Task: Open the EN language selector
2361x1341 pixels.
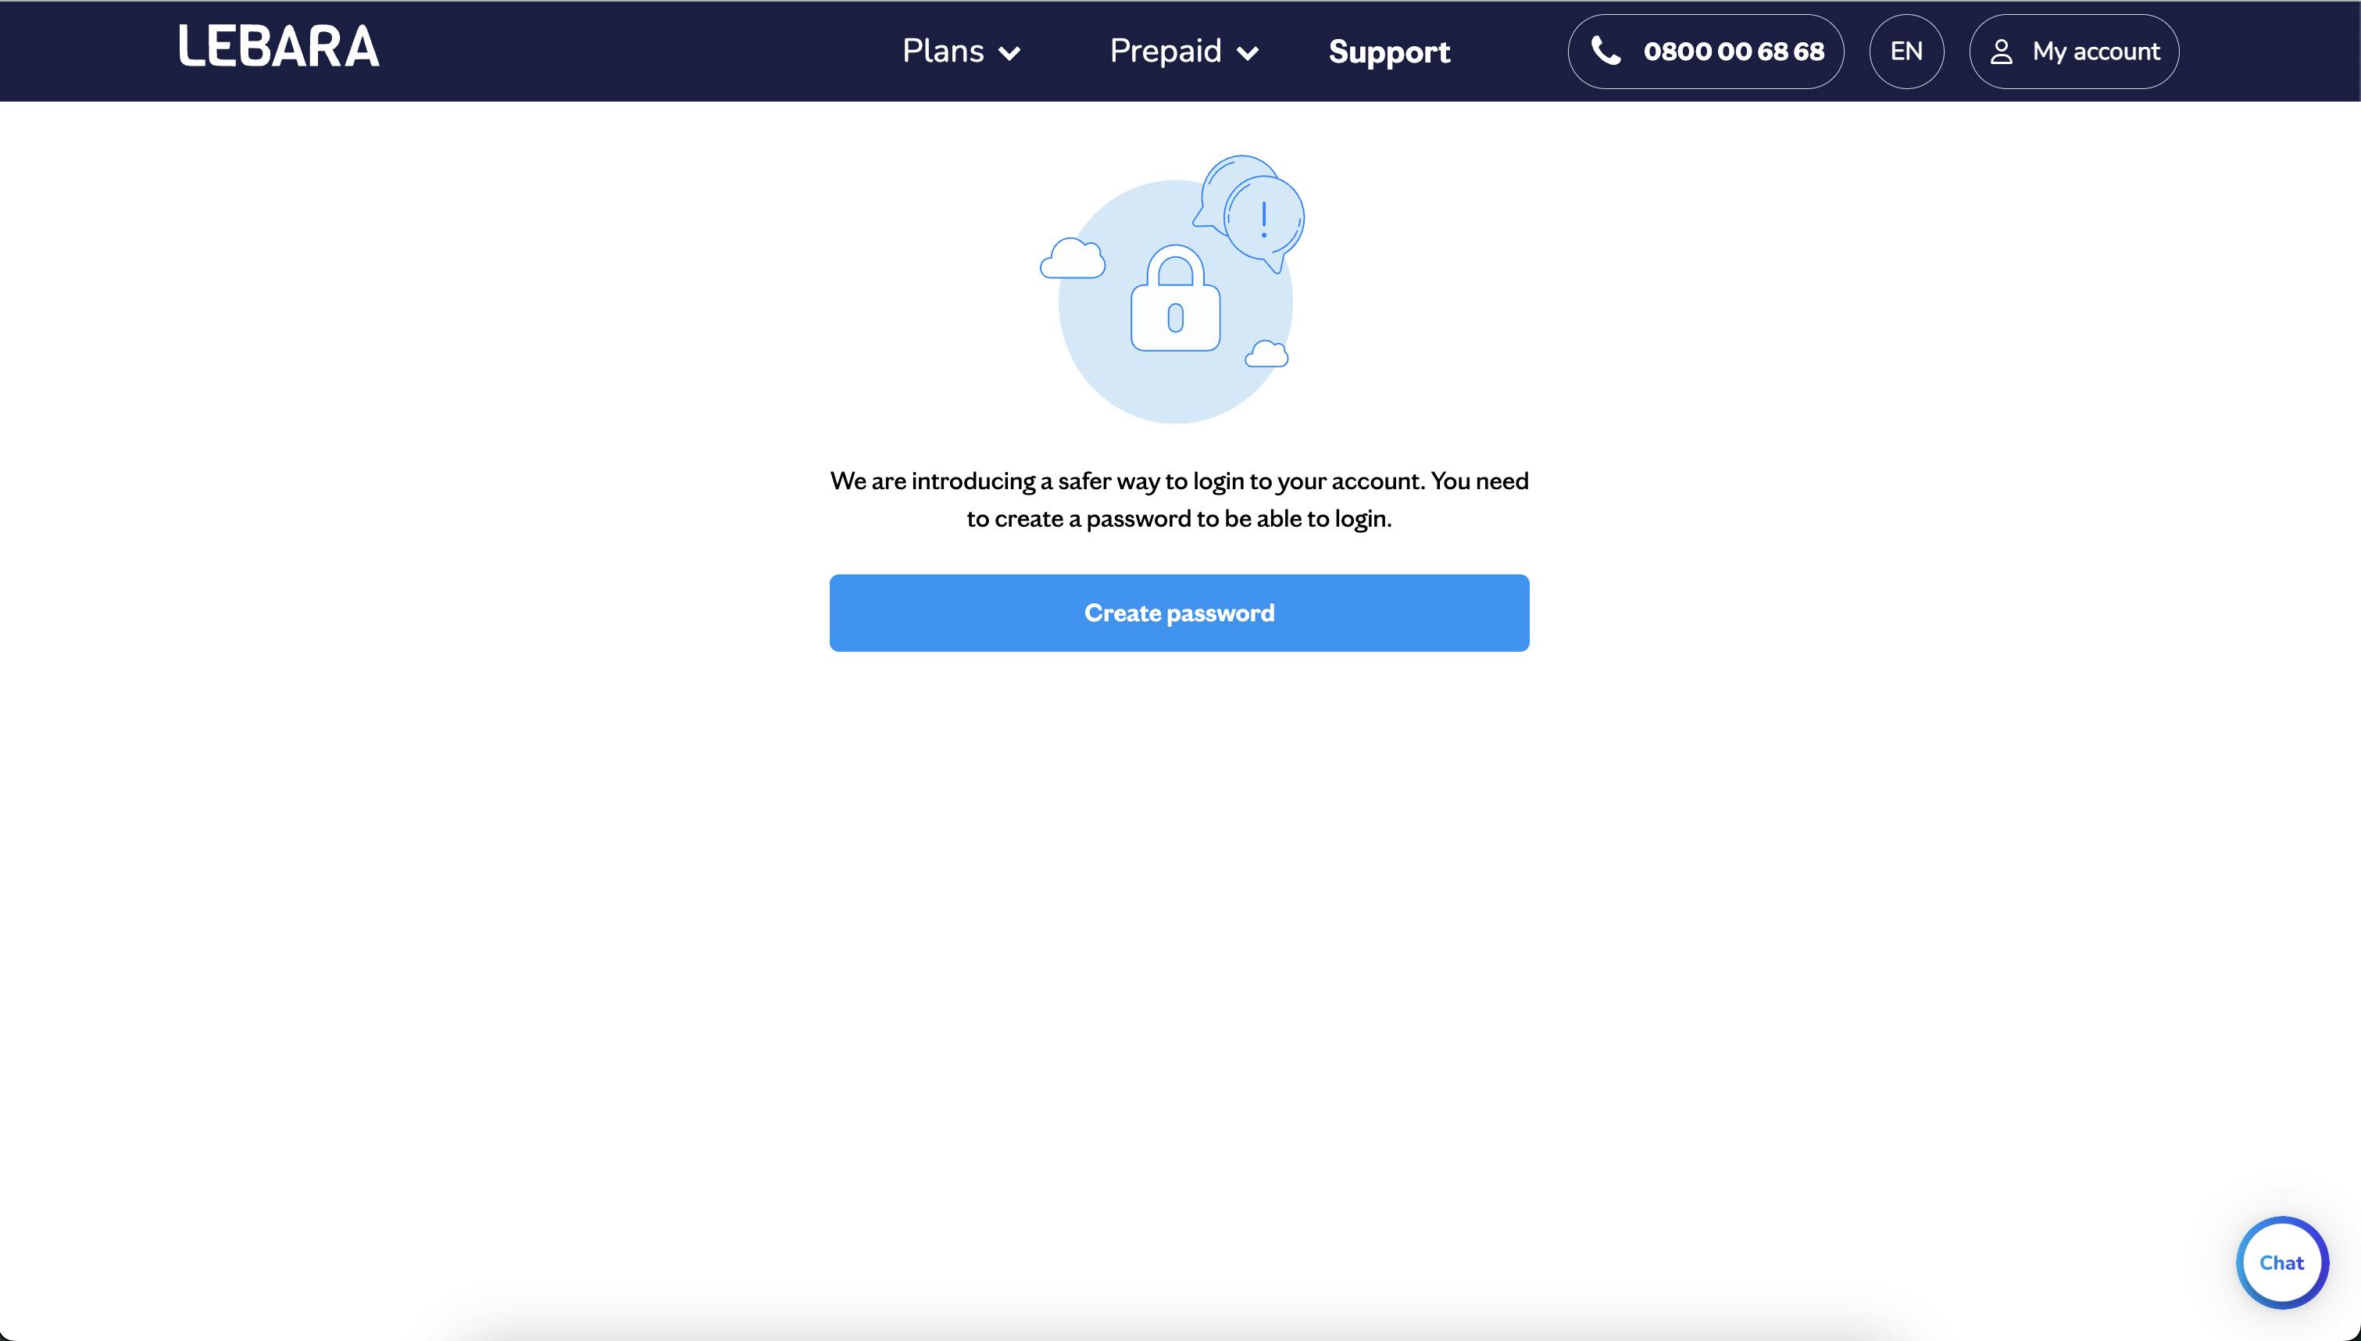Action: point(1906,52)
